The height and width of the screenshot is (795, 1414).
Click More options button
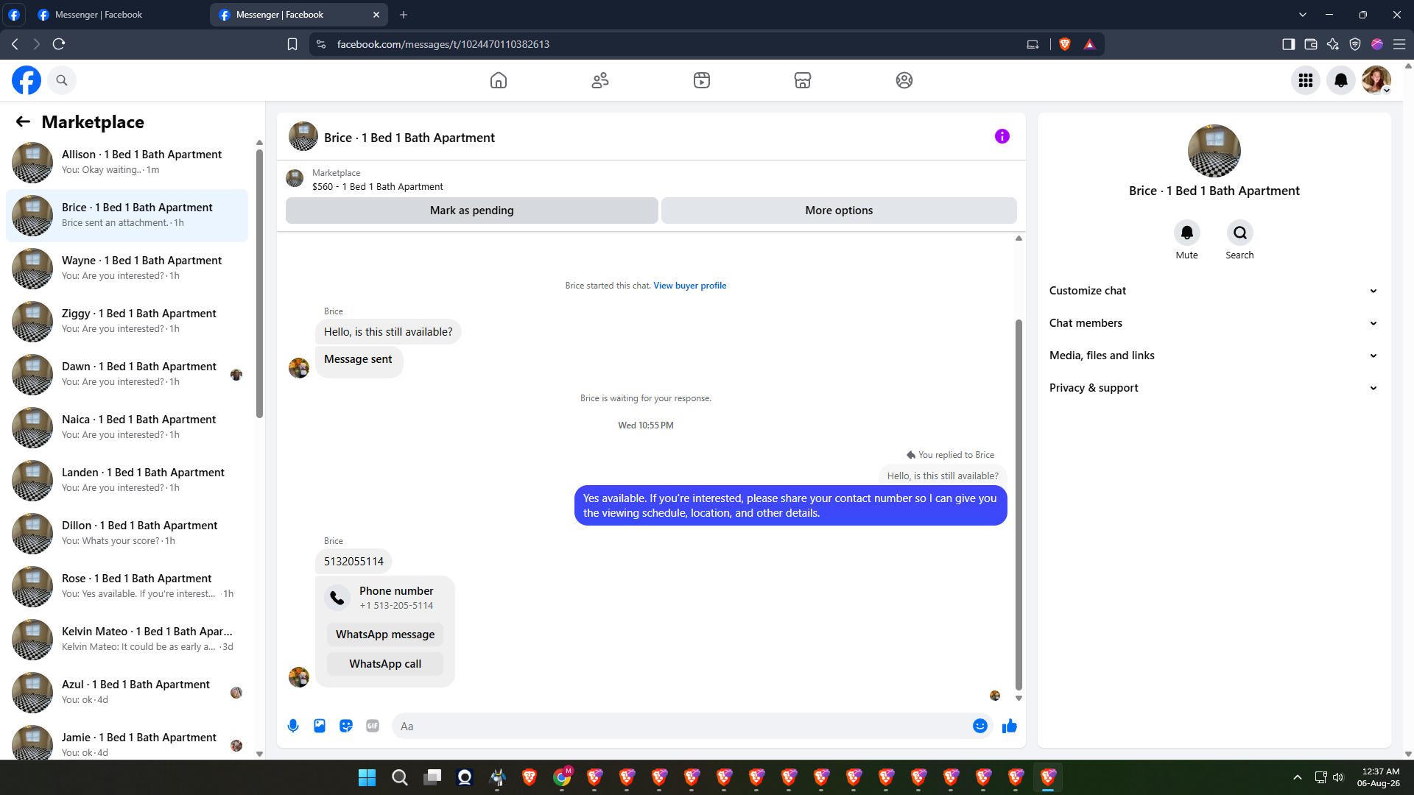(839, 211)
